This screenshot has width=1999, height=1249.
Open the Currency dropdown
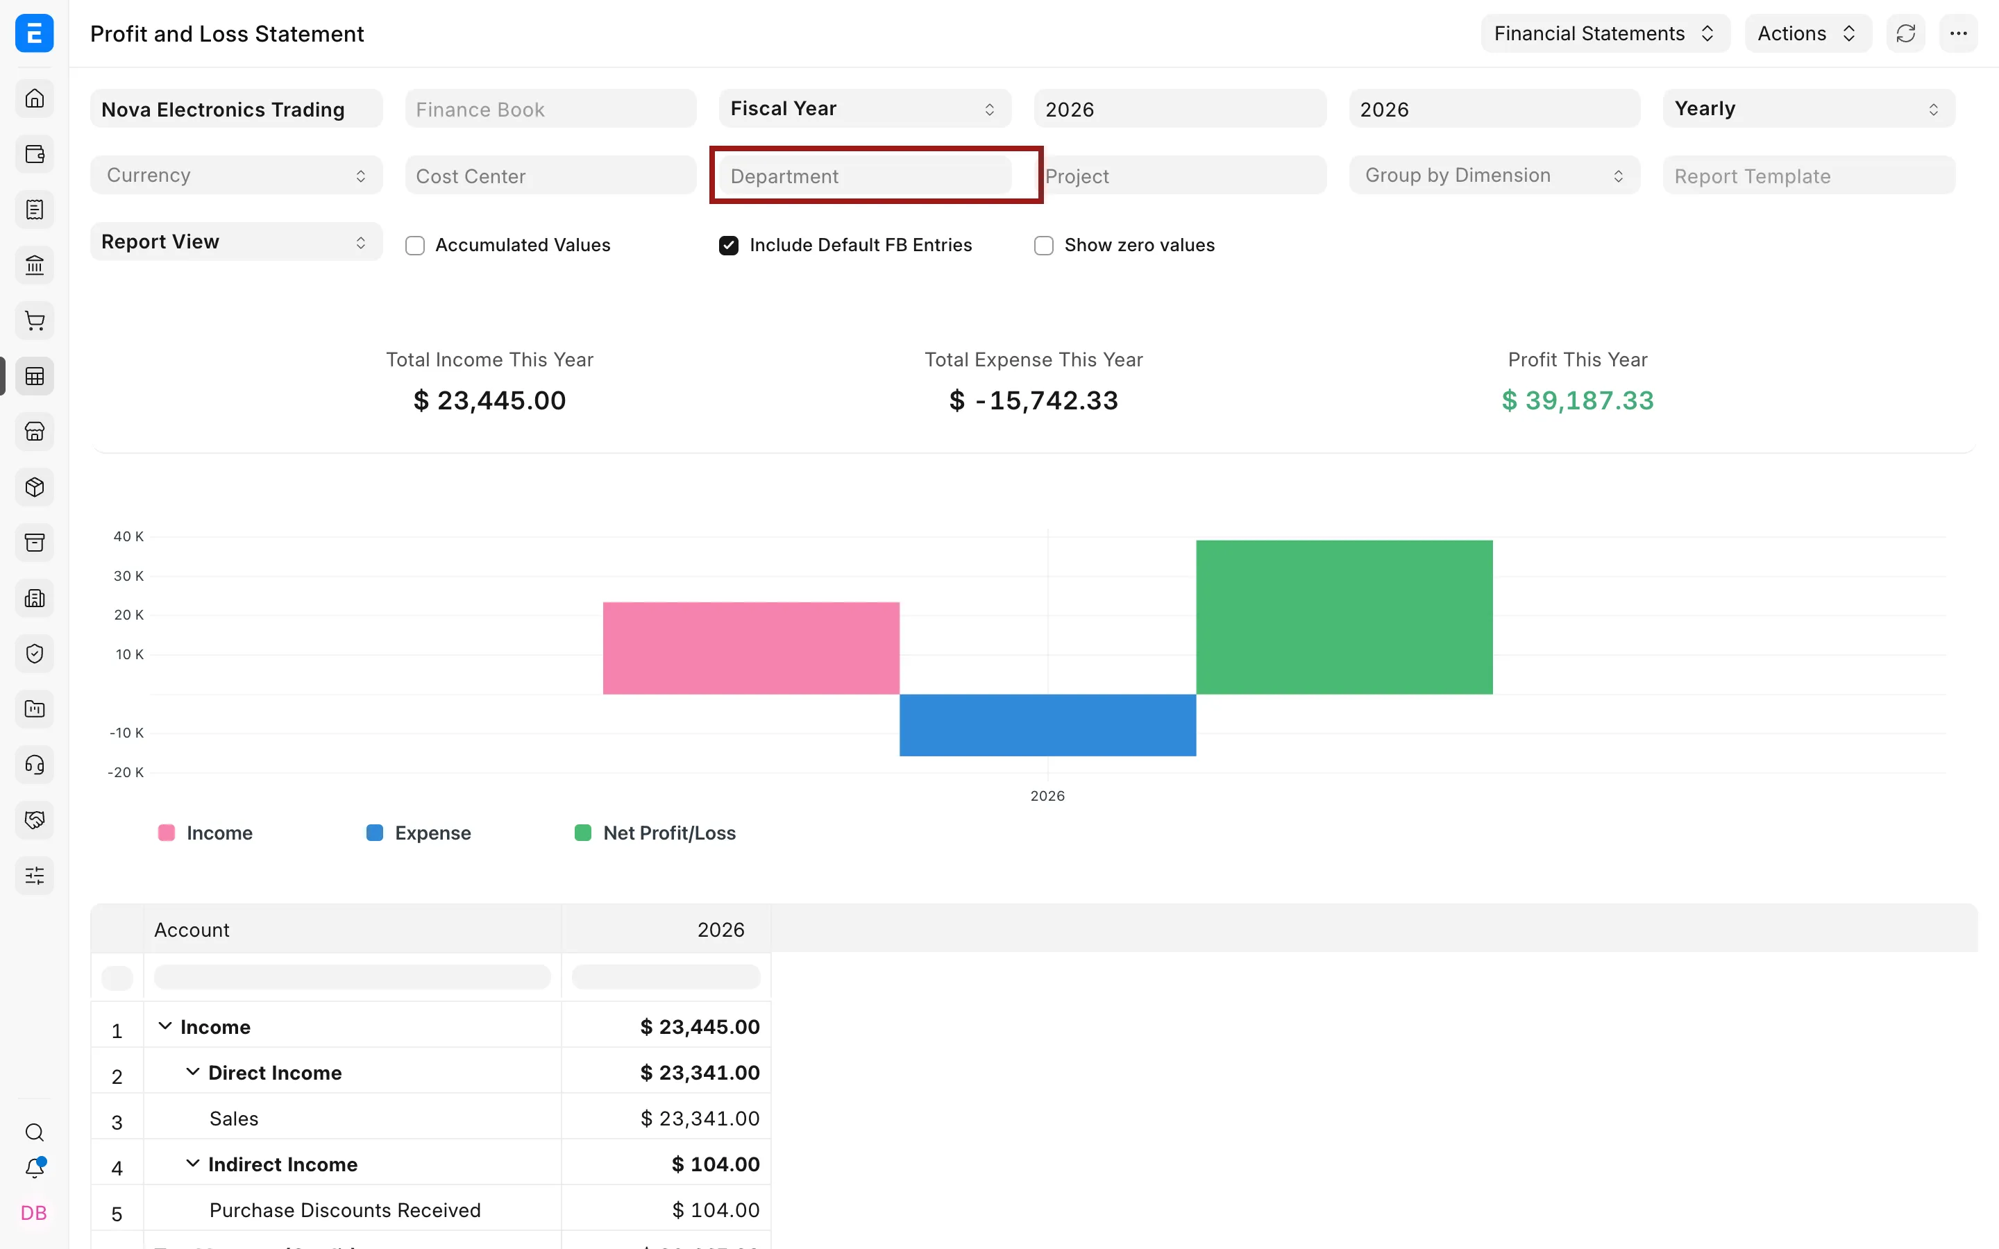pos(236,175)
